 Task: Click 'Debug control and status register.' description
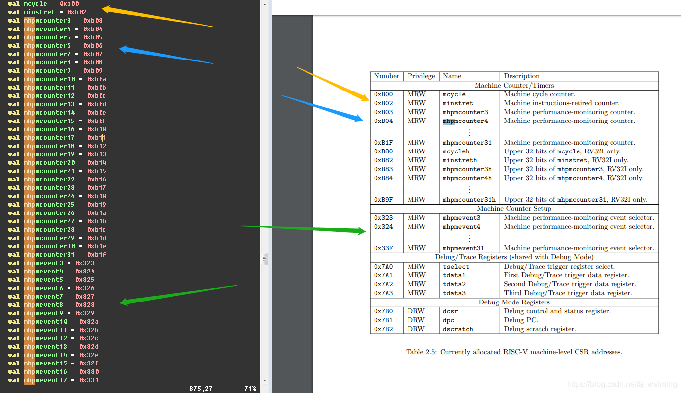click(557, 311)
